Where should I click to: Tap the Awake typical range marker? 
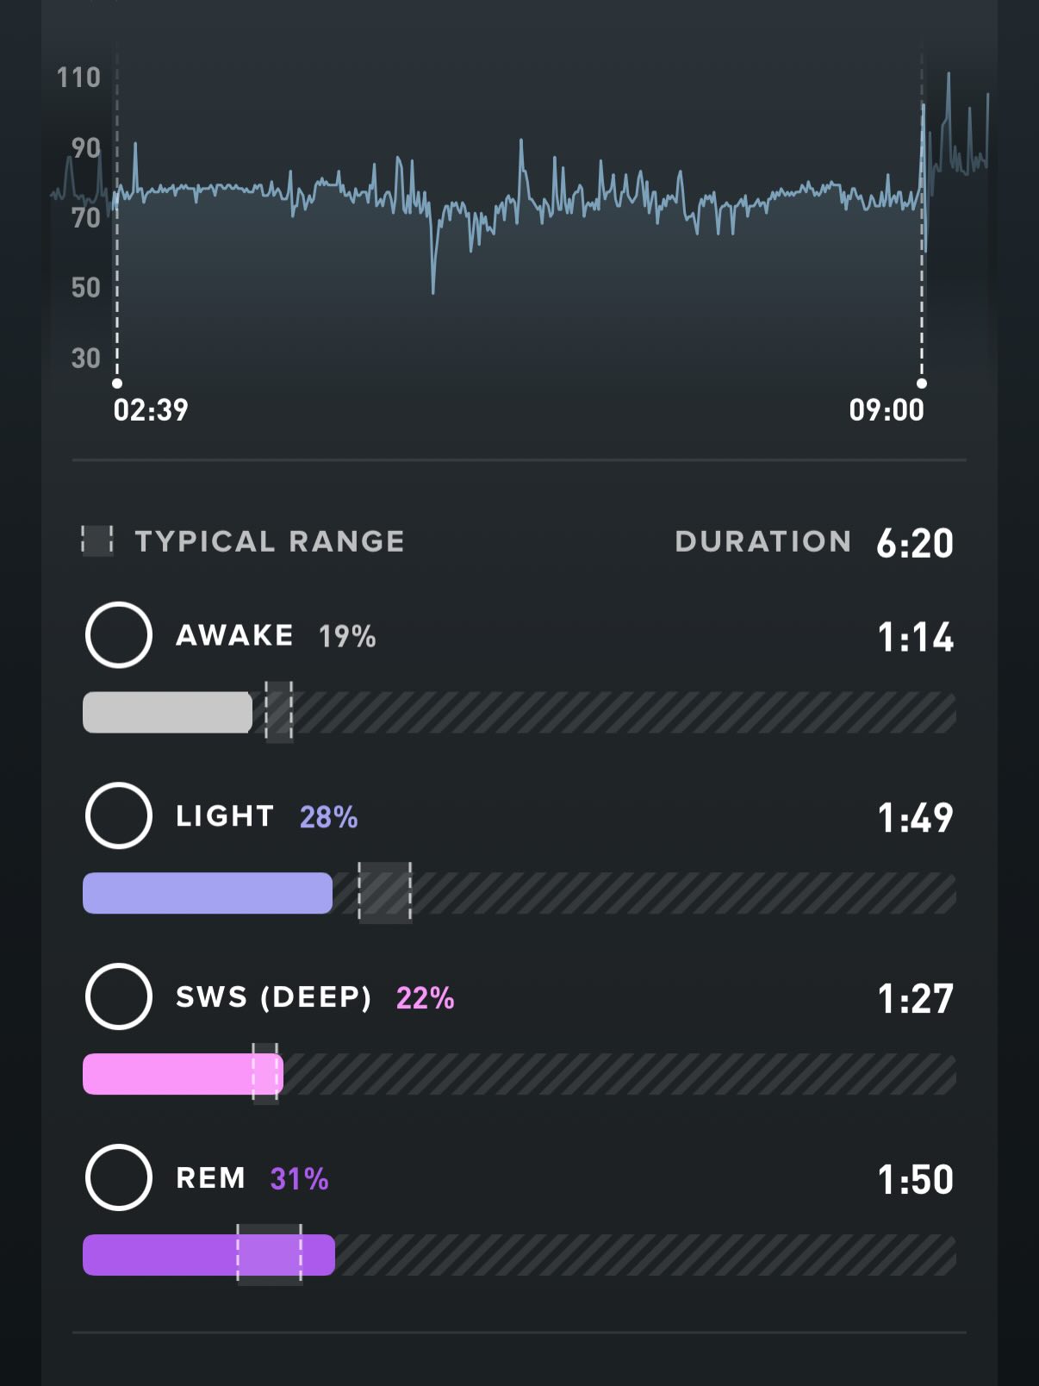[x=278, y=712]
